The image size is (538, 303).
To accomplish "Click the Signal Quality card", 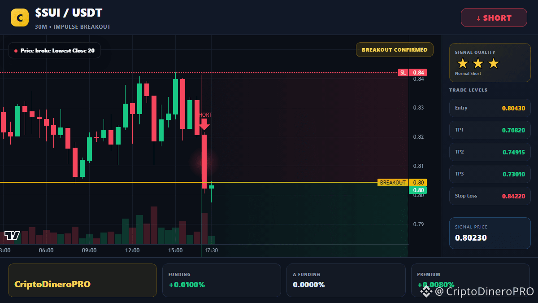I will (x=490, y=63).
